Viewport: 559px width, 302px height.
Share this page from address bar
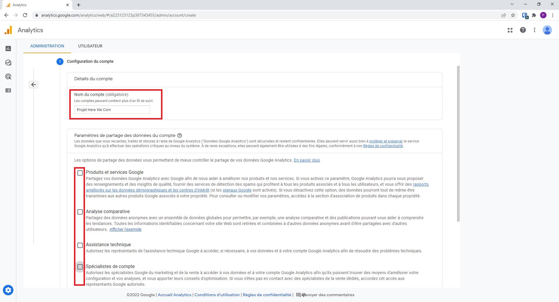click(x=504, y=15)
